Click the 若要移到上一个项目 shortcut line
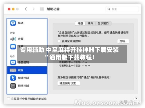Screen dimensions: 145x108 pos(74,66)
